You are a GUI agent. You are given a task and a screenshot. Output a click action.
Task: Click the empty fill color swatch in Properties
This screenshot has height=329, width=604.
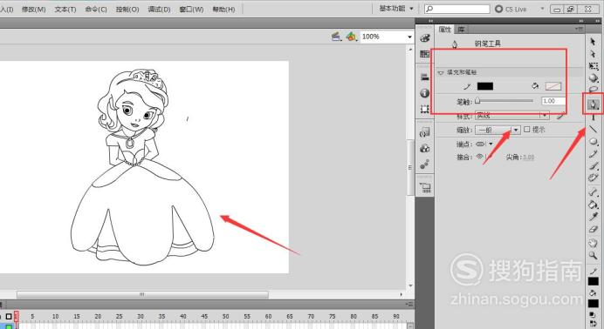point(553,86)
